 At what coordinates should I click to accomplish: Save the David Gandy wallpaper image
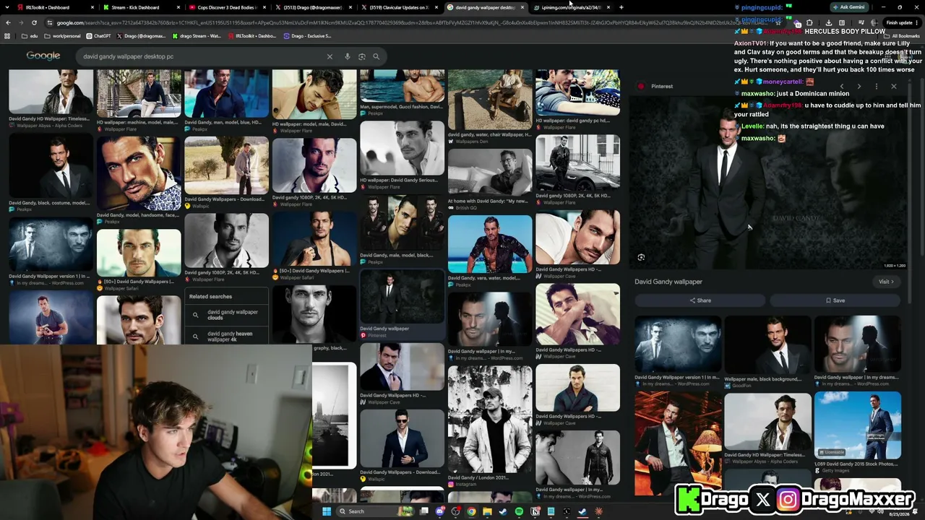[835, 300]
